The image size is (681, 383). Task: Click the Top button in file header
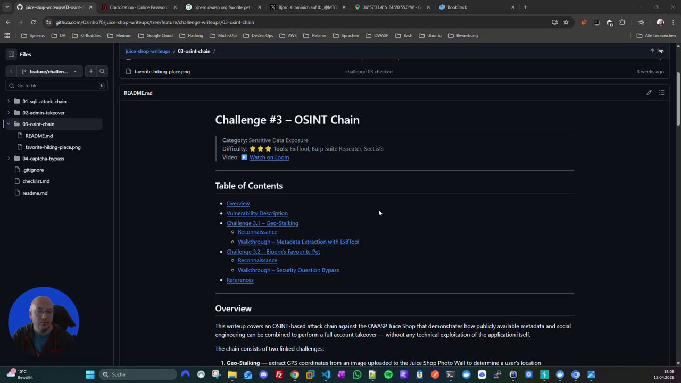[x=657, y=51]
